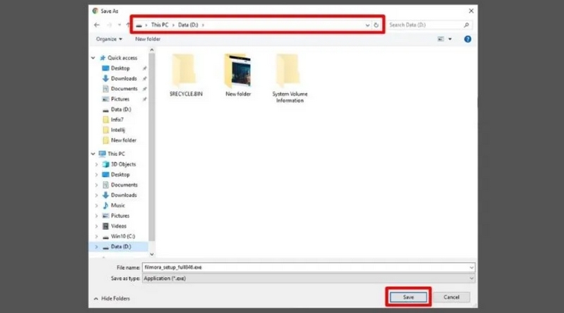Open the recent locations dropdown arrow
This screenshot has width=564, height=313.
pos(119,25)
